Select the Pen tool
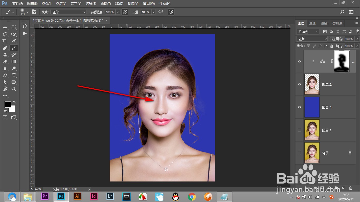Screen dimensions: 360x202 [5, 75]
